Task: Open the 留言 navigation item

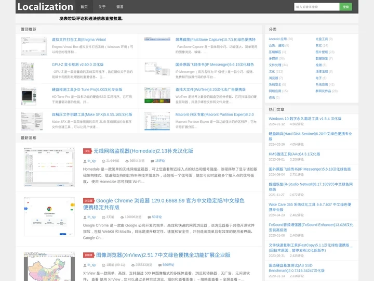Action: click(120, 7)
